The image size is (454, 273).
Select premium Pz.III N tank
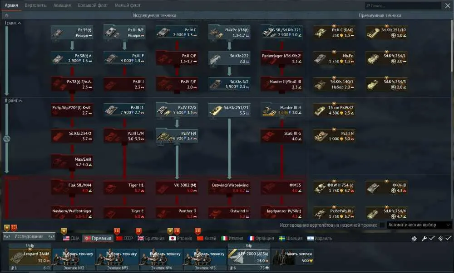point(334,136)
